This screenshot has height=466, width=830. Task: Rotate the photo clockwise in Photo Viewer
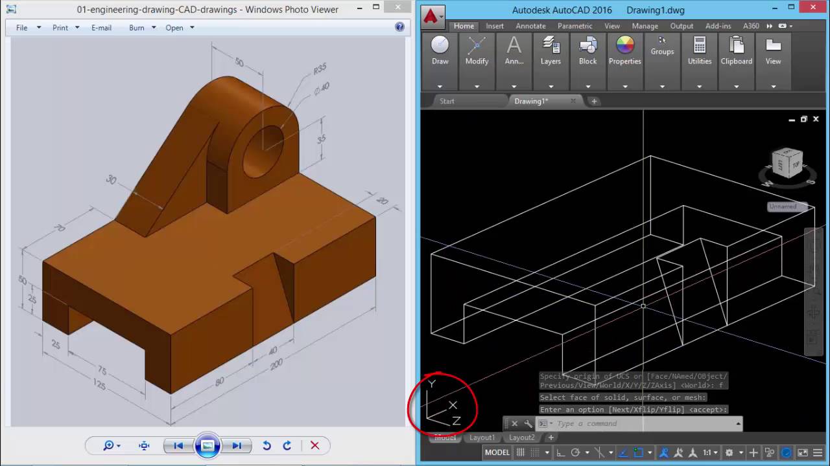tap(287, 445)
